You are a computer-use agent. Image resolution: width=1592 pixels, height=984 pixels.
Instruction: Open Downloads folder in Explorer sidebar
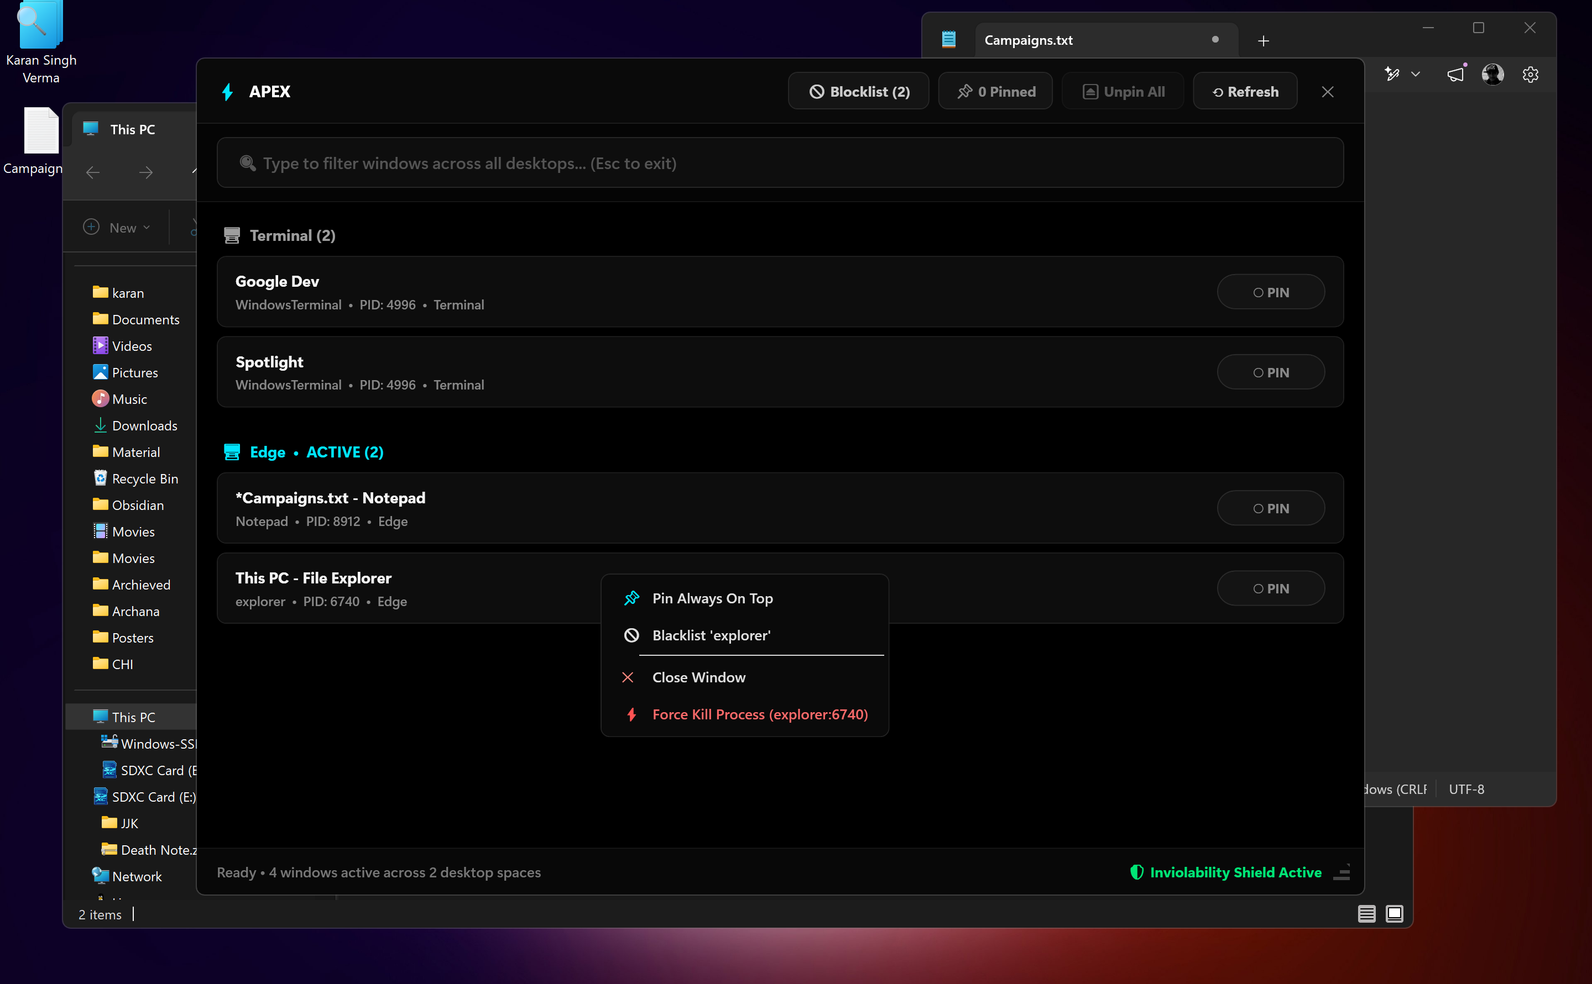(135, 425)
